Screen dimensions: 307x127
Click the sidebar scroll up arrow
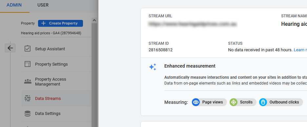click(94, 20)
